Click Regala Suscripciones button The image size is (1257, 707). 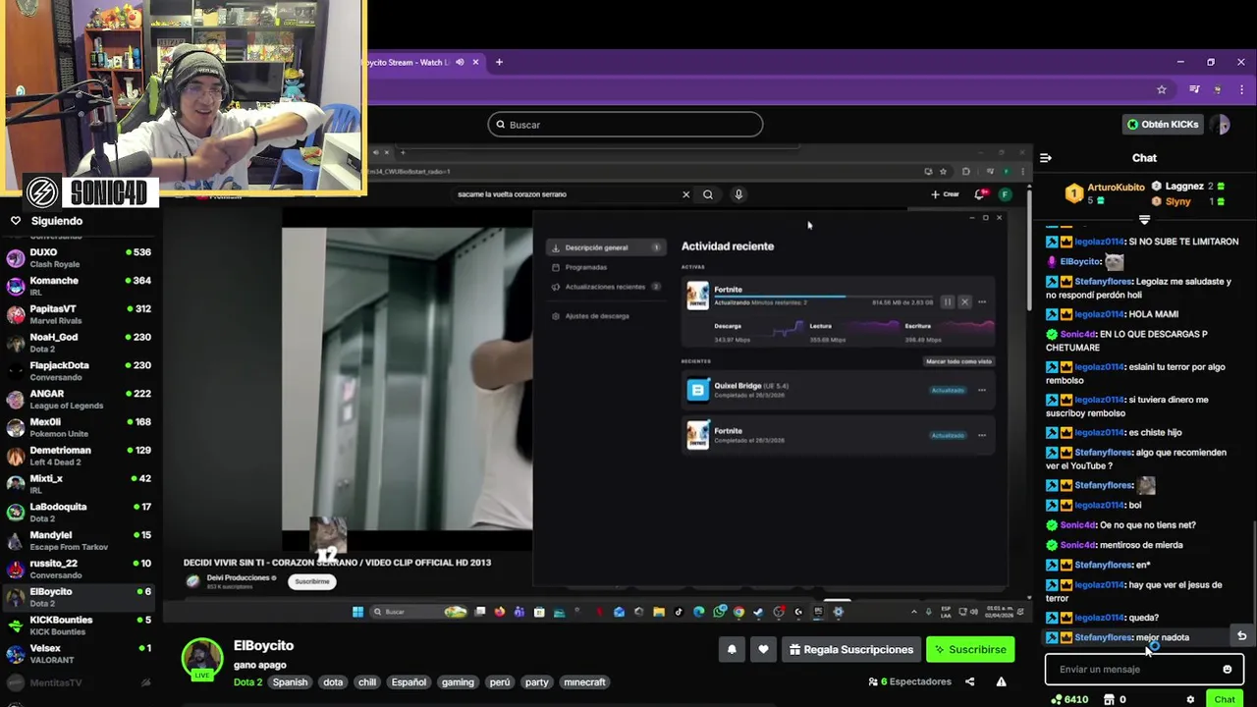click(x=851, y=649)
